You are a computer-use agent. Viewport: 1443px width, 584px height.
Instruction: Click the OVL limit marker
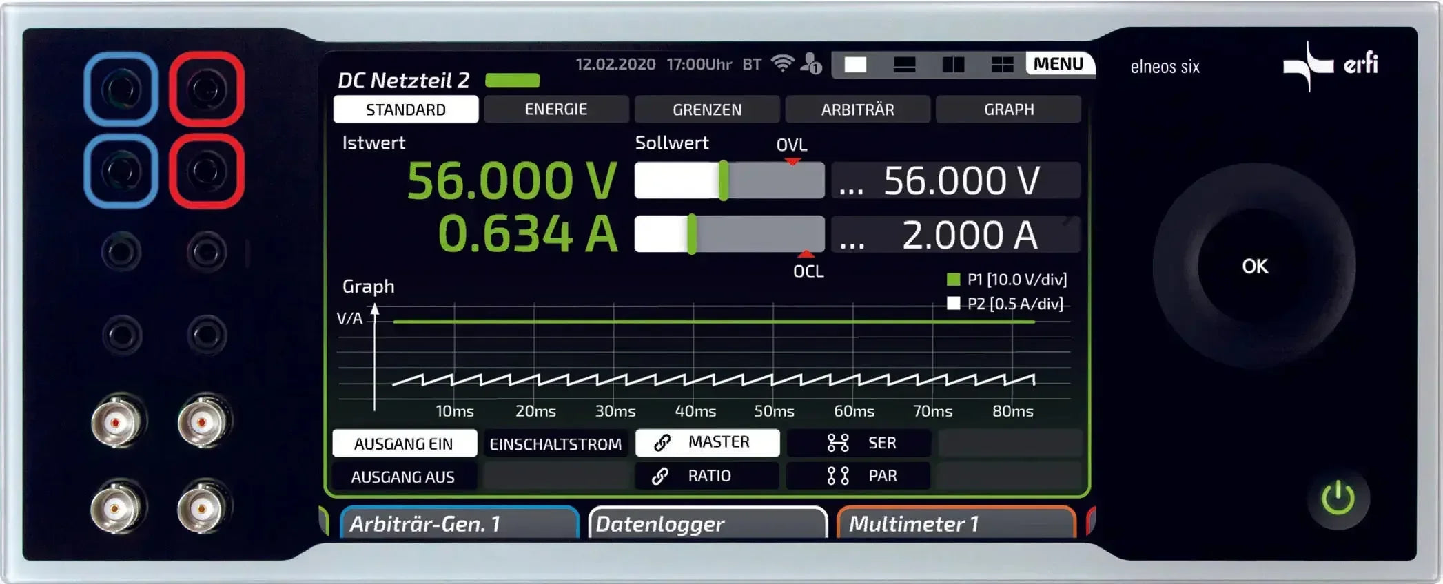point(792,150)
